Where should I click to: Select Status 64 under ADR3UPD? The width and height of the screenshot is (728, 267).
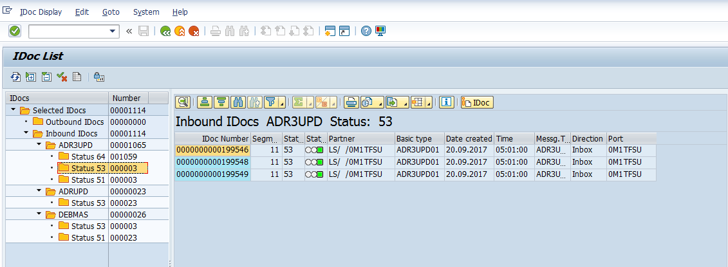pyautogui.click(x=88, y=157)
